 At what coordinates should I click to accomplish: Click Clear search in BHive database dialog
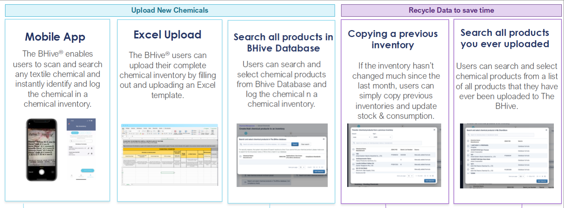tap(305, 144)
